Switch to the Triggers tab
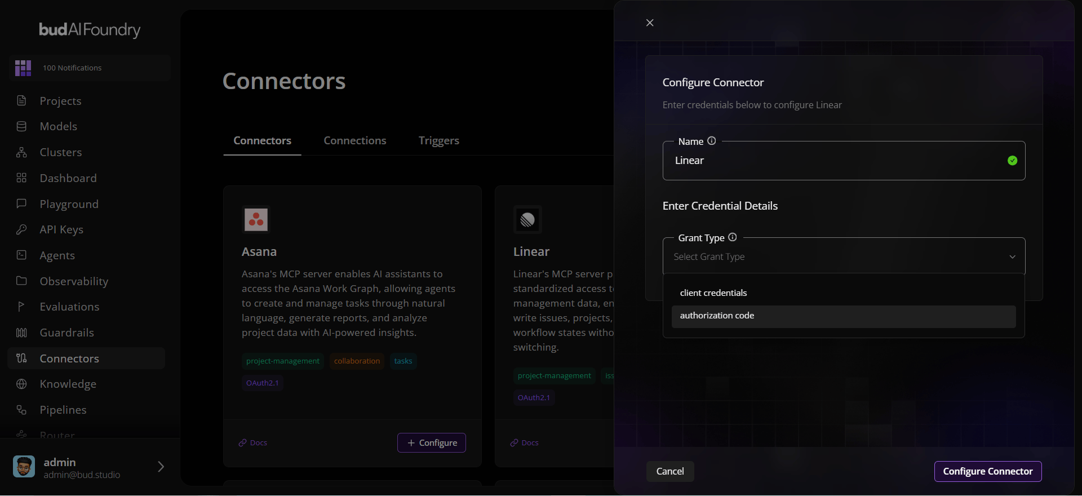 (439, 141)
